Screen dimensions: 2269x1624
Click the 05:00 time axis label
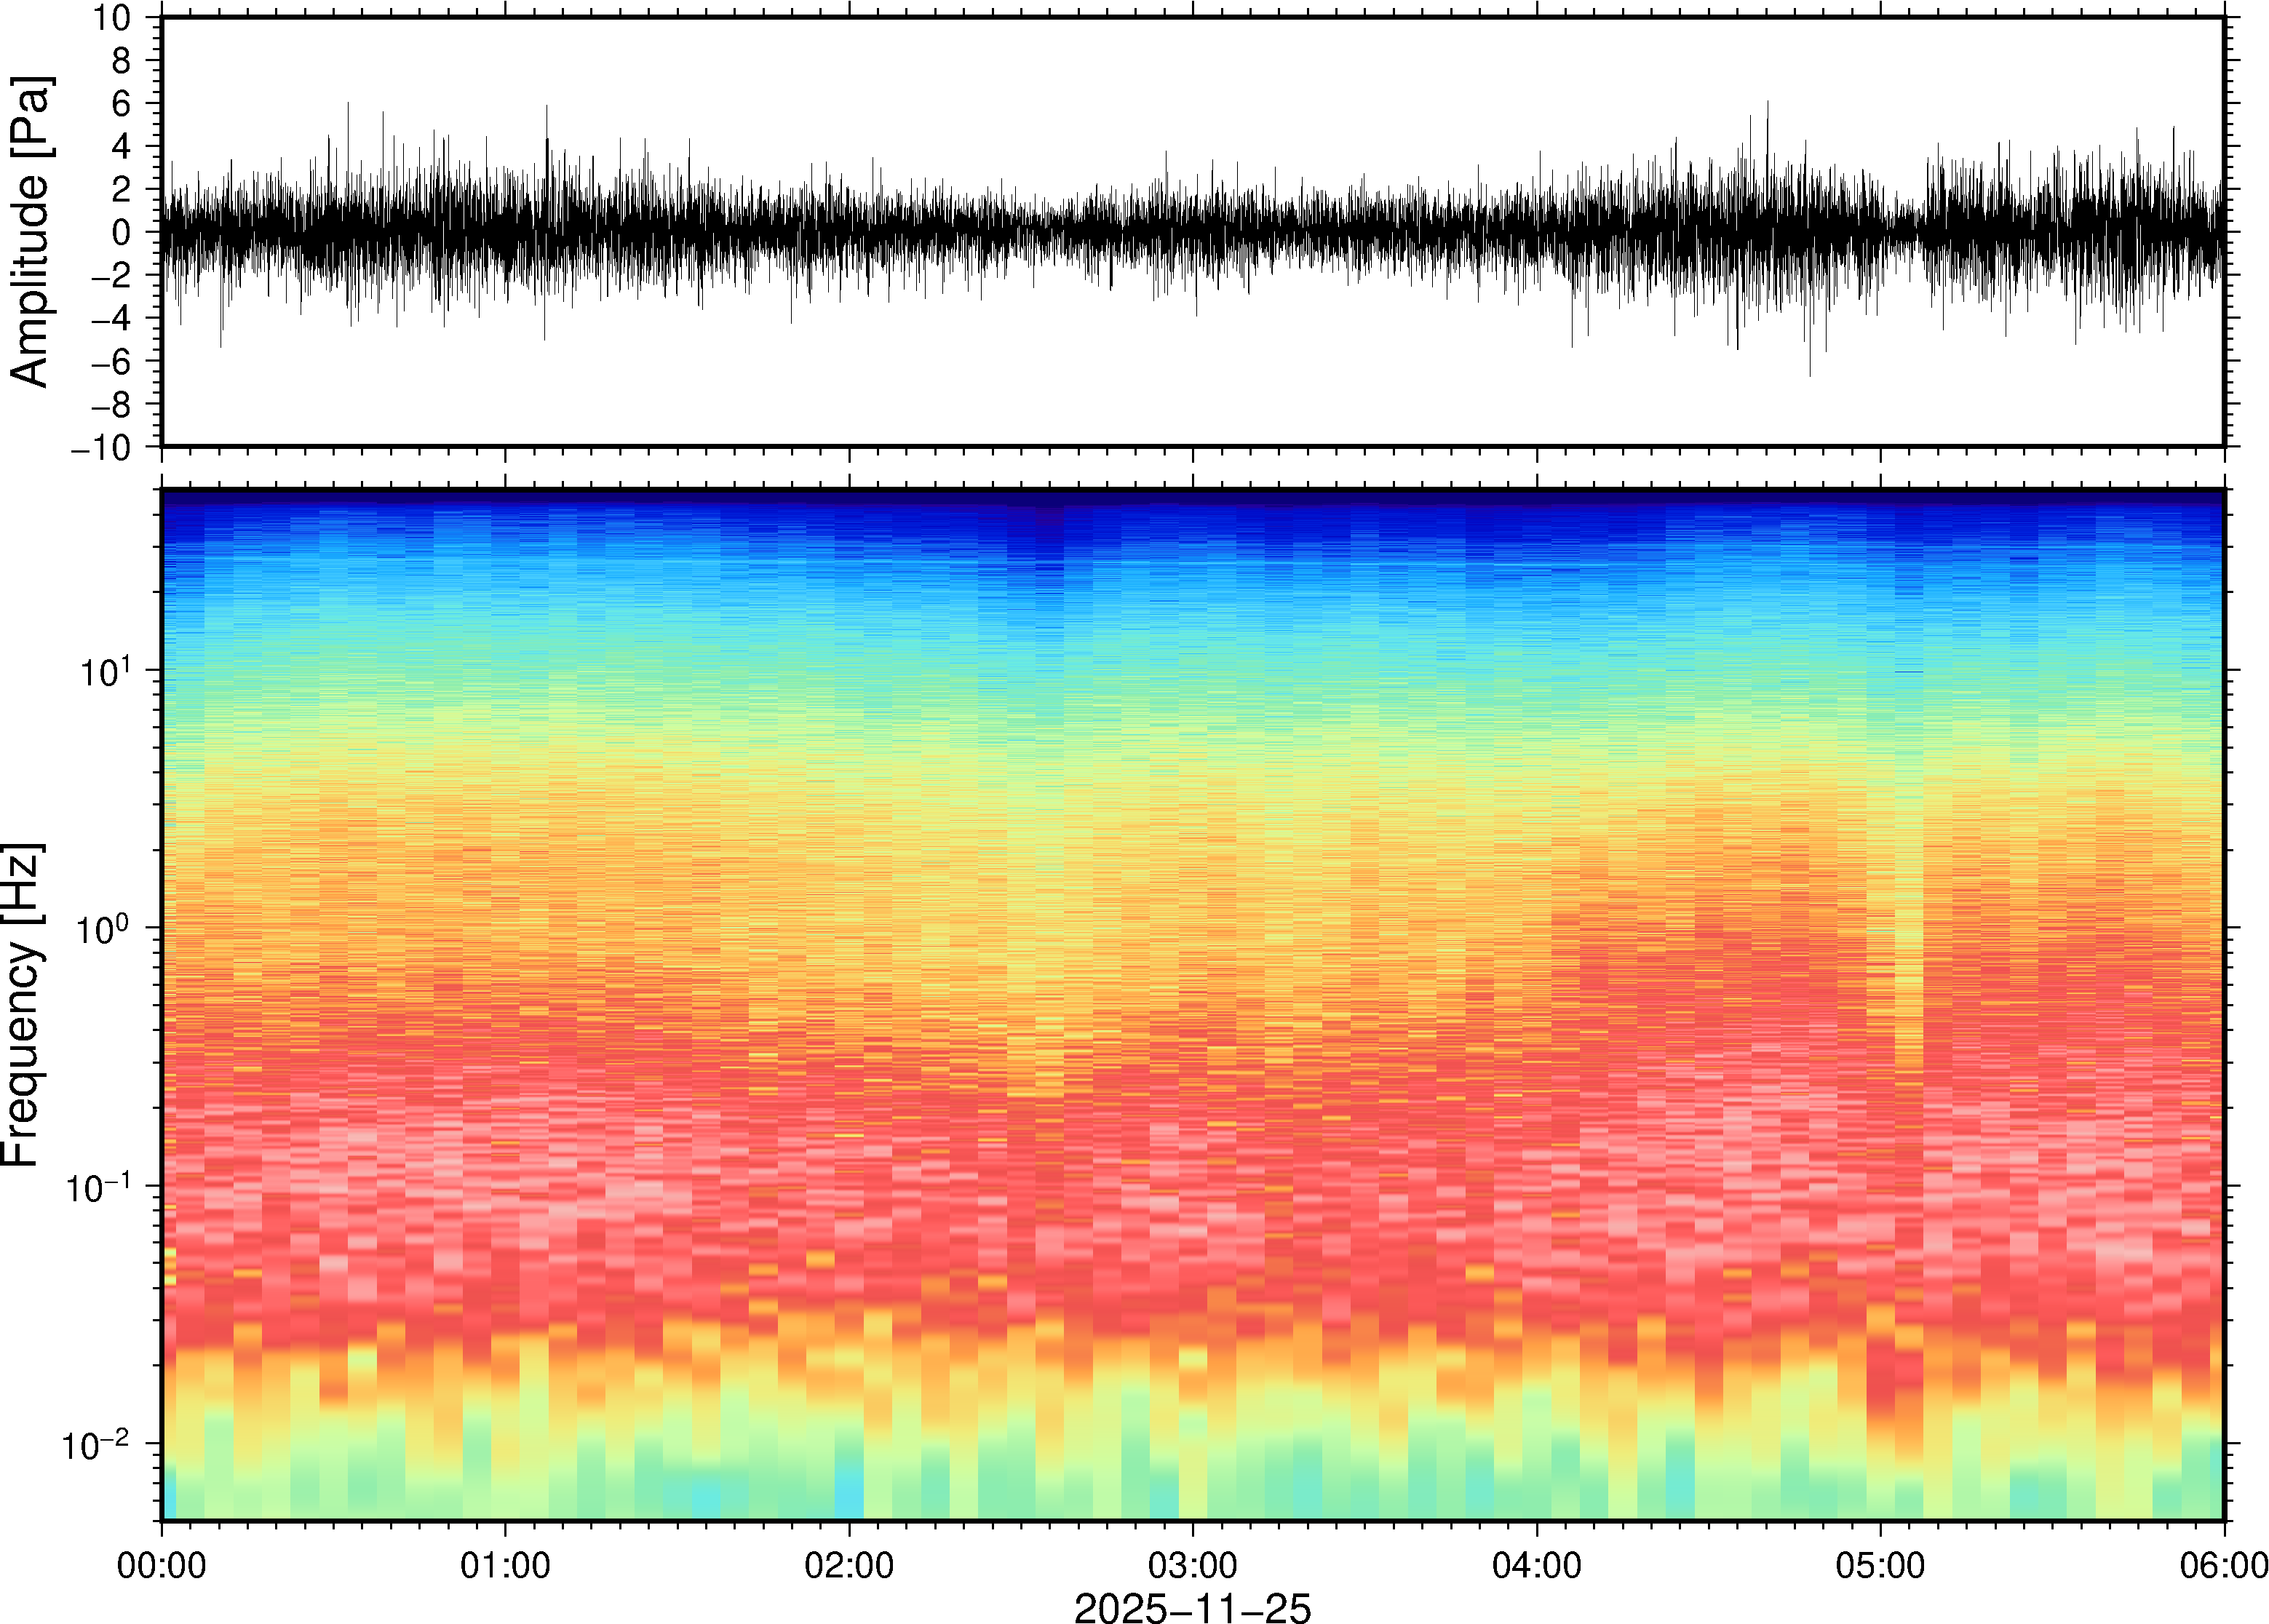coord(1880,1565)
